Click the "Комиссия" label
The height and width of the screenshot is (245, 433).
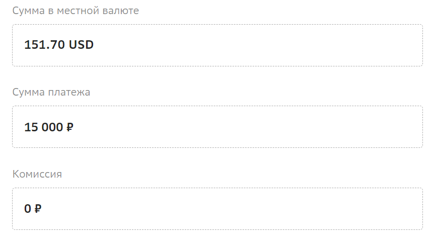coord(37,174)
